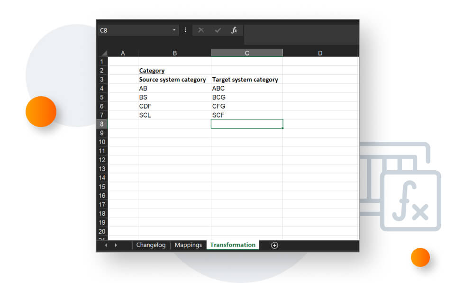
Task: Click the formula bar three-dot resize handle
Action: (x=185, y=30)
